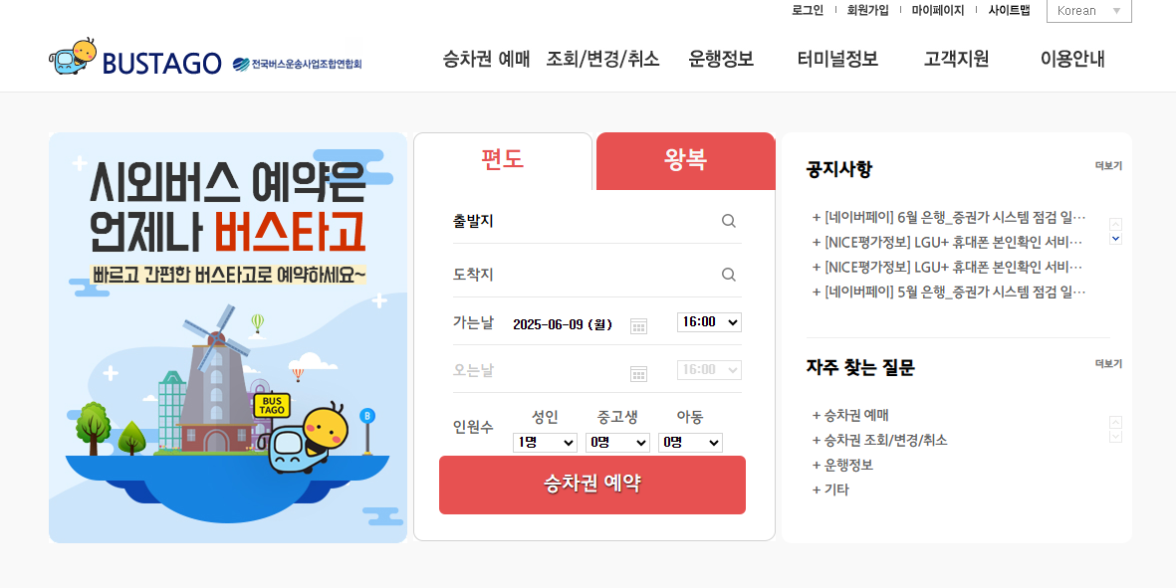Click the arrival search magnifier icon
This screenshot has height=588, width=1176.
[x=728, y=275]
